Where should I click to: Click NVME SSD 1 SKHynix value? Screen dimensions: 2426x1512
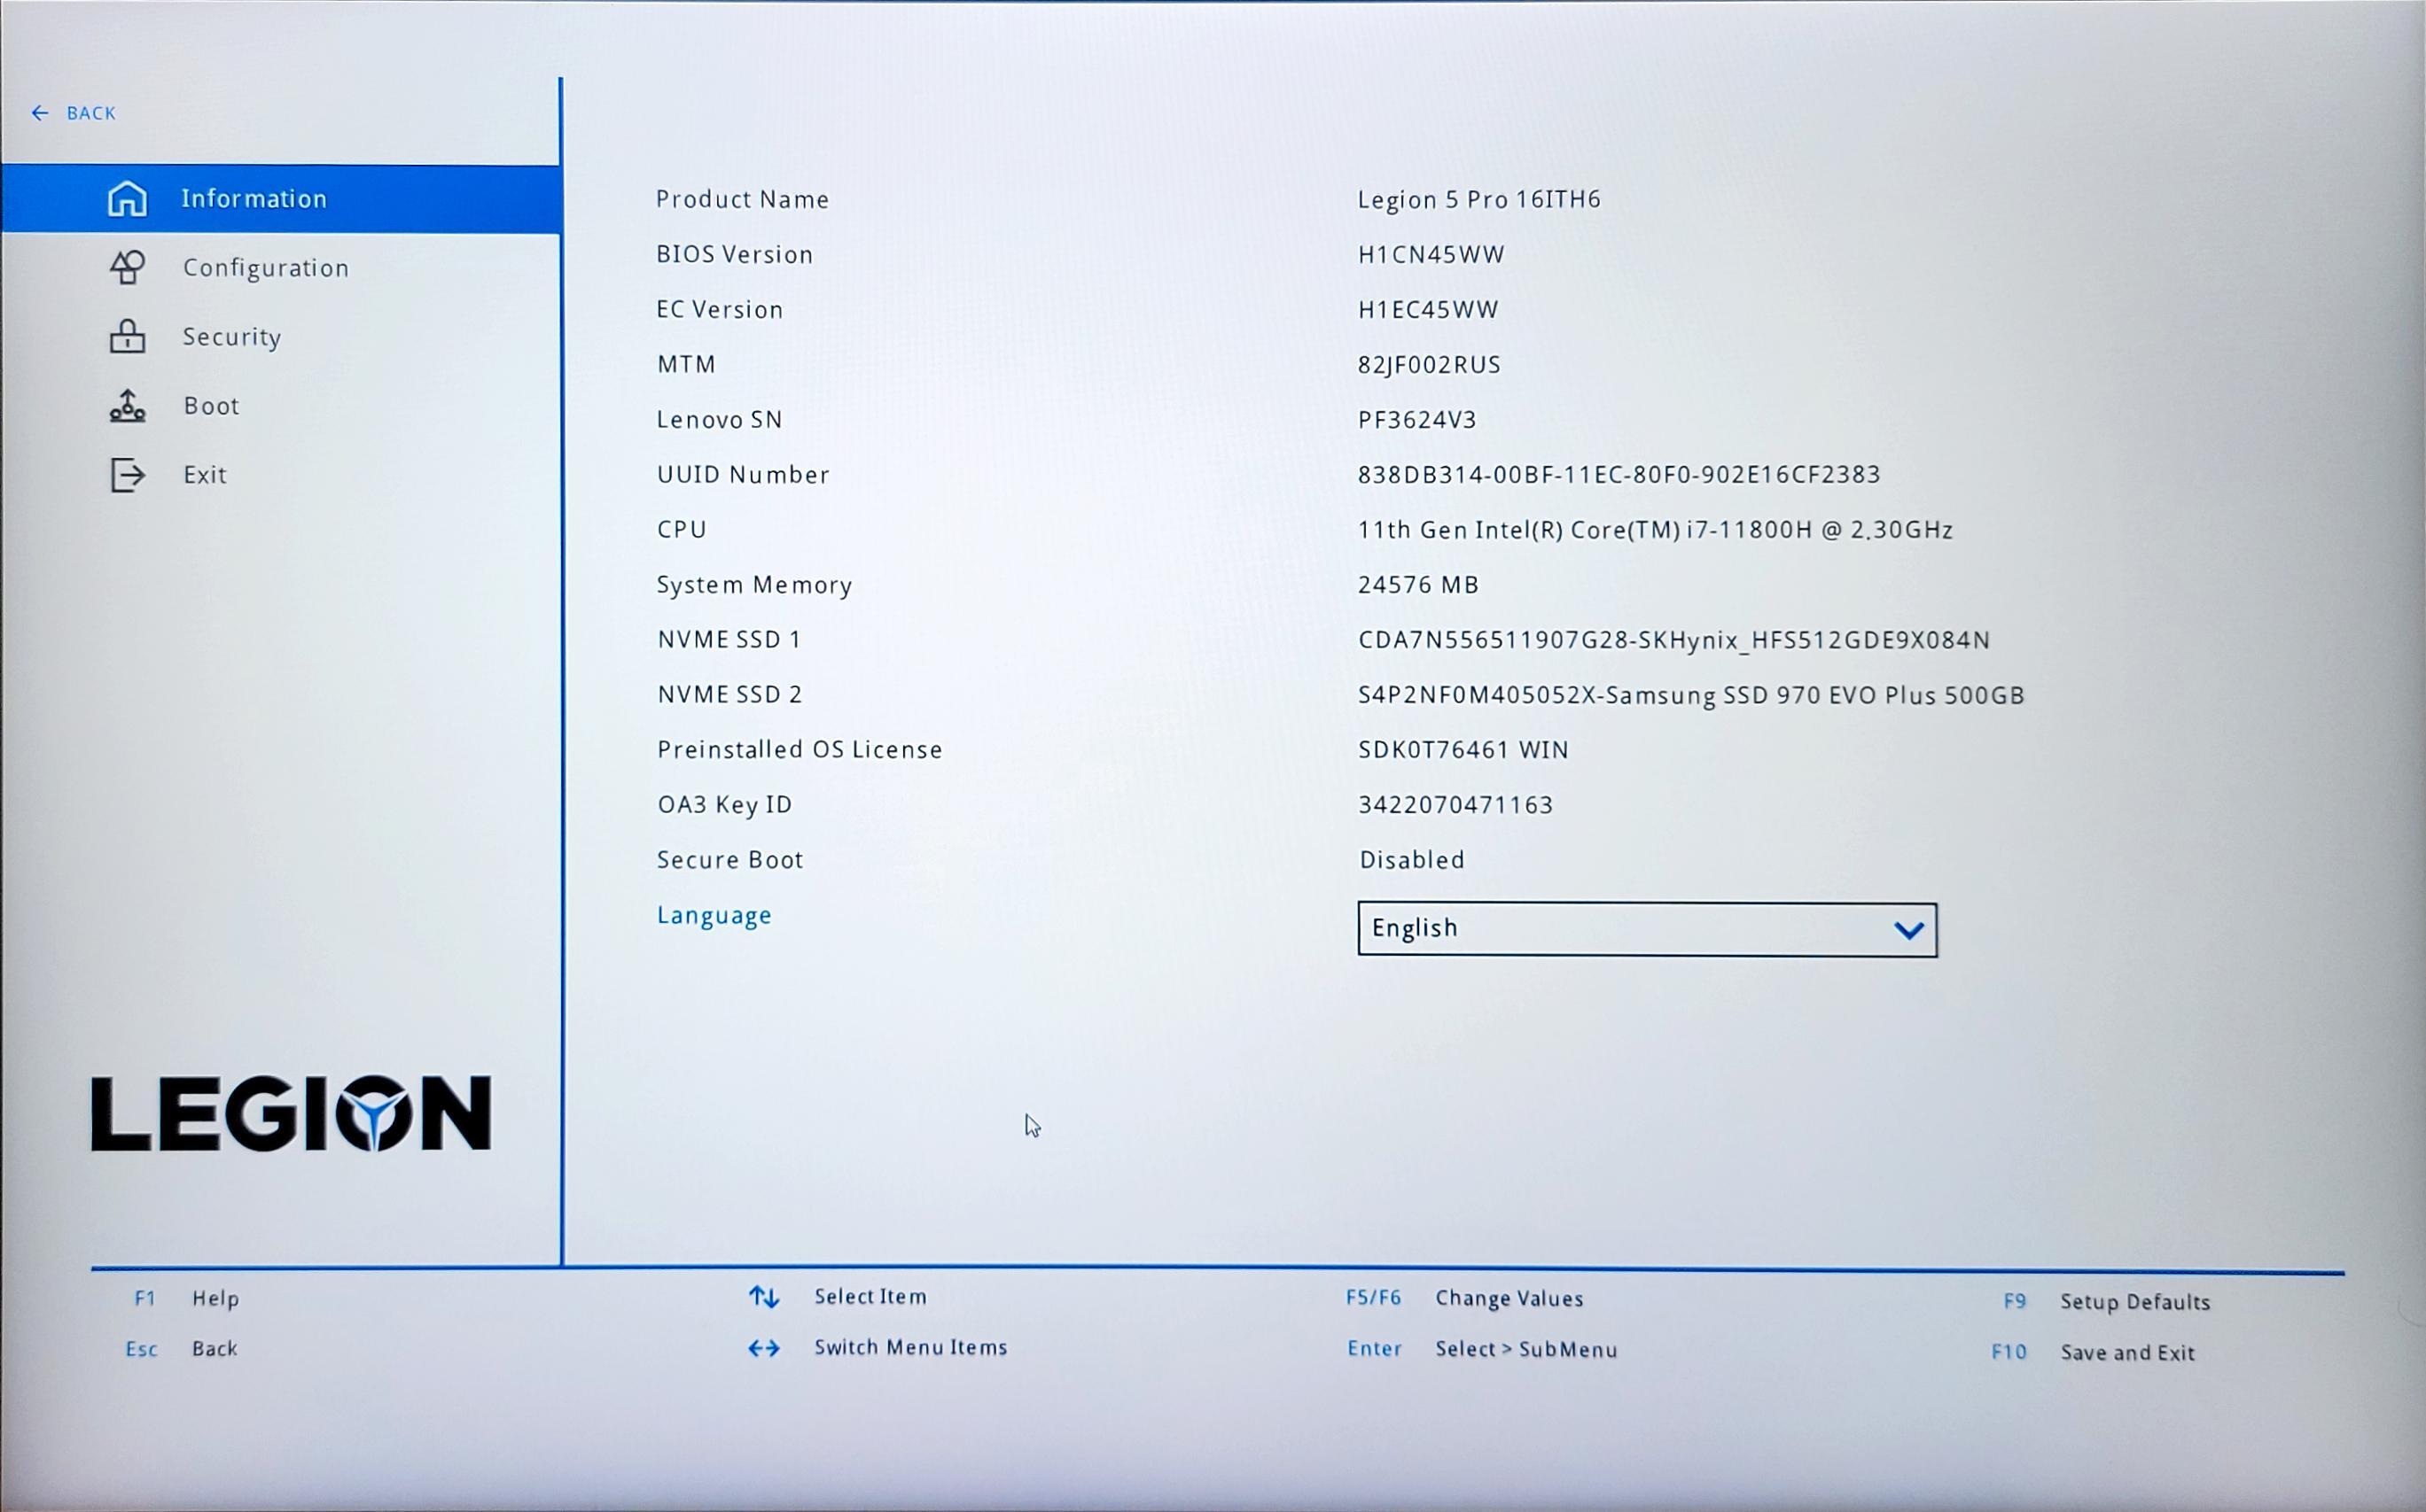(1673, 640)
